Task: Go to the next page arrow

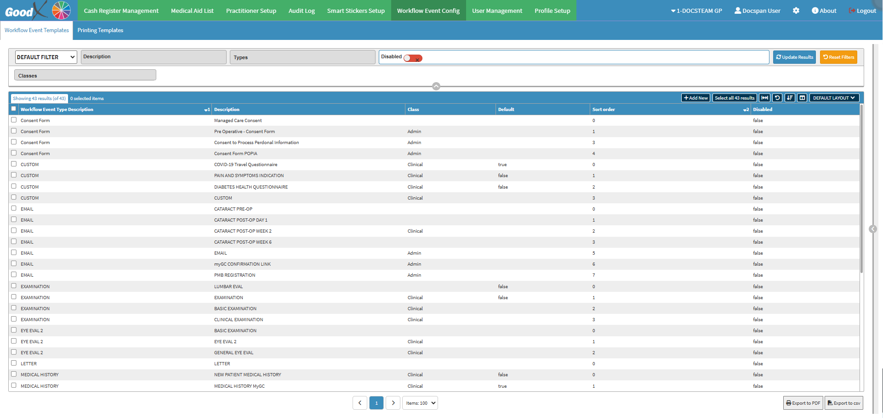Action: tap(393, 403)
